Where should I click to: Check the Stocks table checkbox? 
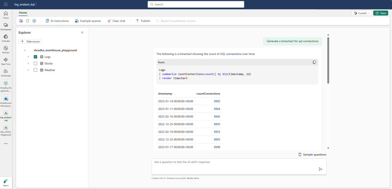35,63
